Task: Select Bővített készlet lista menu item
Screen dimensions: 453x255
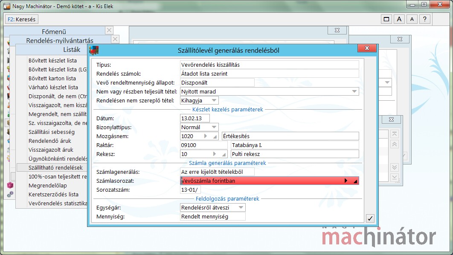Action: tap(52, 60)
